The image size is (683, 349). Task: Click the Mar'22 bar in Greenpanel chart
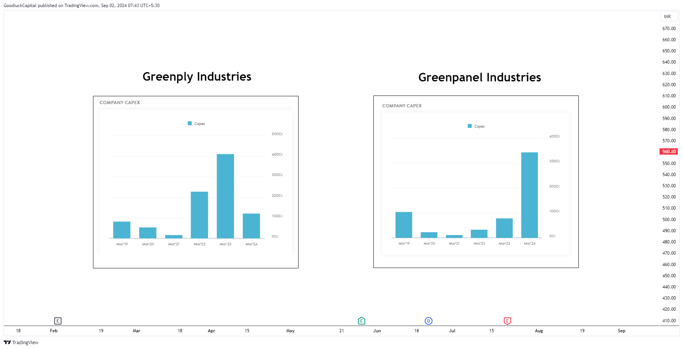pos(479,234)
